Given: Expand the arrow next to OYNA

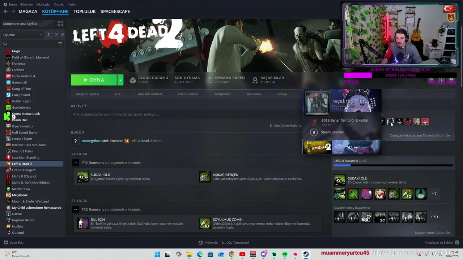Looking at the screenshot, I should pos(120,80).
